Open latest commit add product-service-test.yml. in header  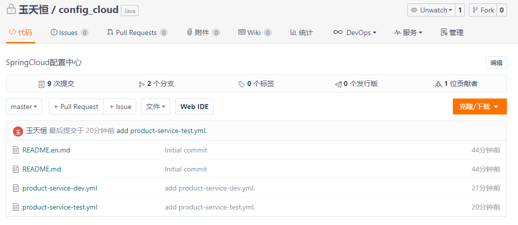click(x=162, y=130)
